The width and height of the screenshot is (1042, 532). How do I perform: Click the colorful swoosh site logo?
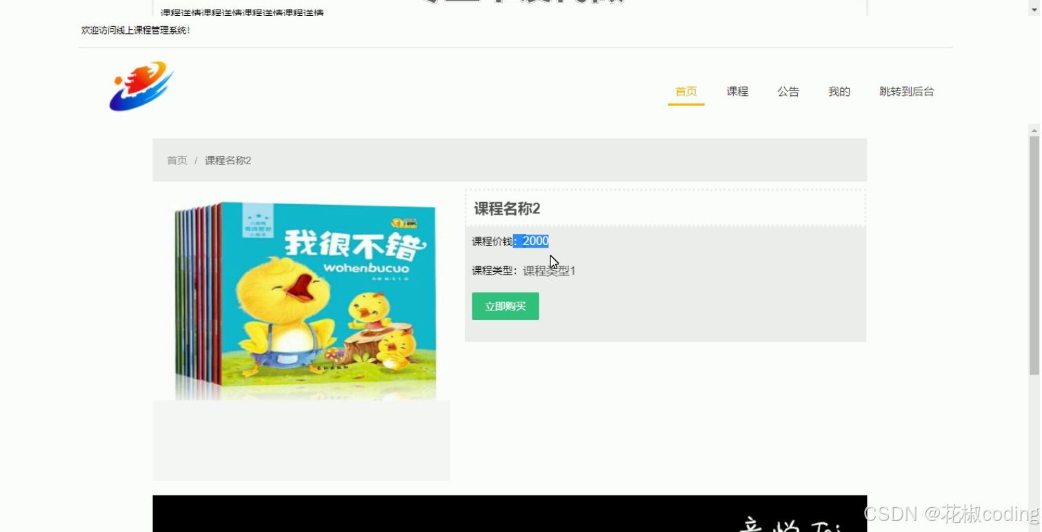point(140,87)
